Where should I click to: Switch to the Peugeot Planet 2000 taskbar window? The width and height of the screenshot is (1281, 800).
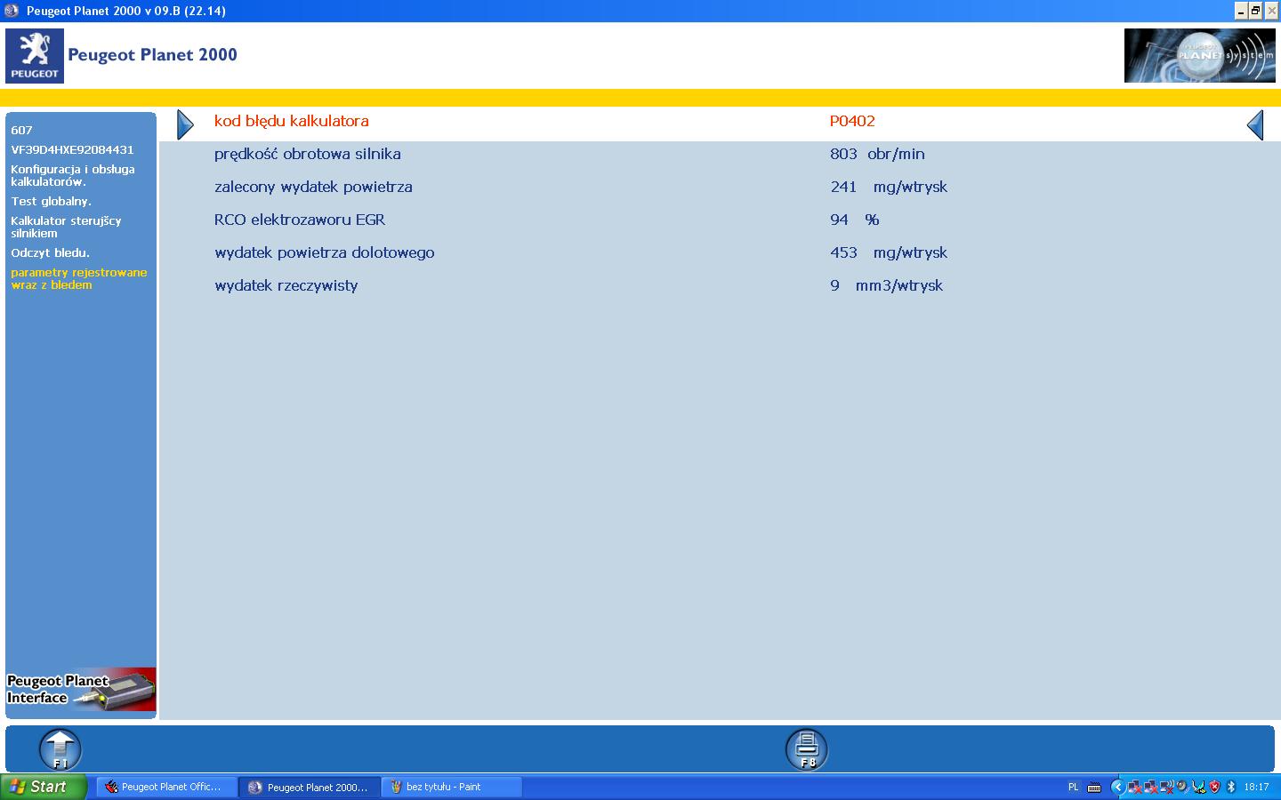310,787
